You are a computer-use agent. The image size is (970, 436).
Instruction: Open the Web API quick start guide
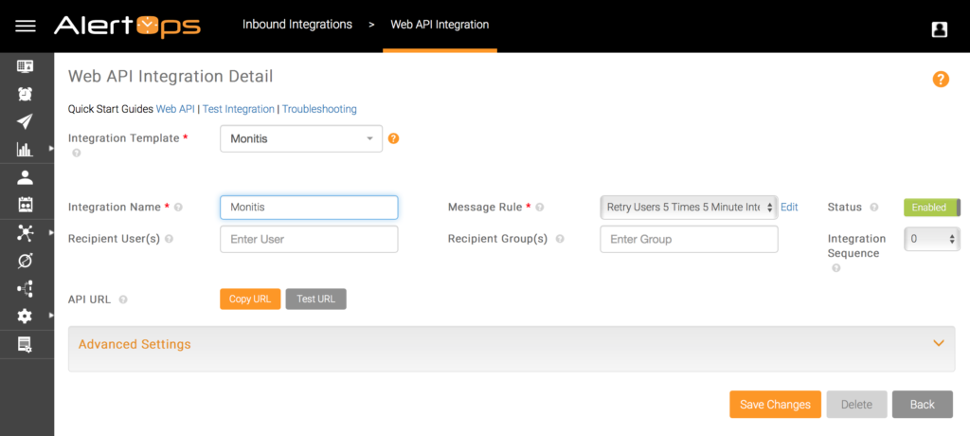coord(175,109)
